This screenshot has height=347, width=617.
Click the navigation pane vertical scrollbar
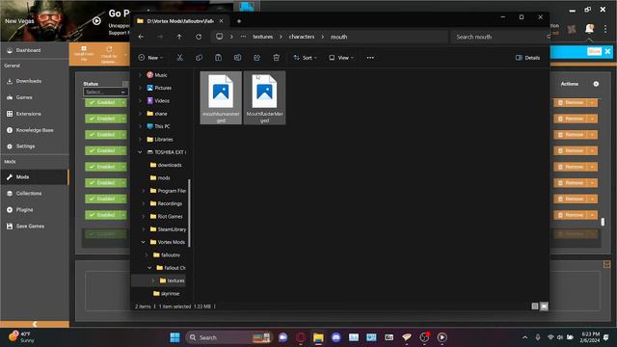click(189, 213)
